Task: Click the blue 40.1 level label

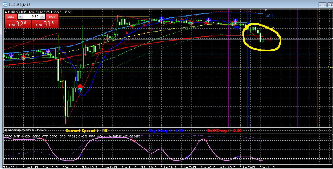Action: pyautogui.click(x=270, y=16)
